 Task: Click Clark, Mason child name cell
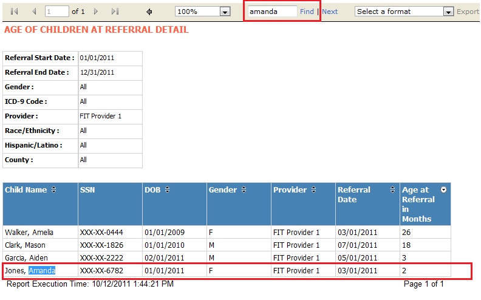point(40,245)
